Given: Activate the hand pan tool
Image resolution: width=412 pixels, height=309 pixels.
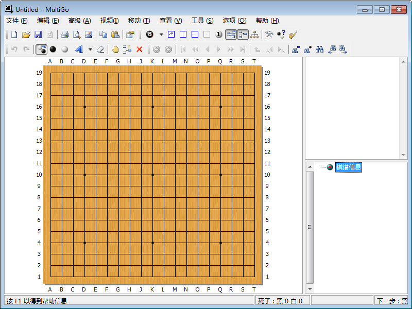Looking at the screenshot, I should pos(114,49).
